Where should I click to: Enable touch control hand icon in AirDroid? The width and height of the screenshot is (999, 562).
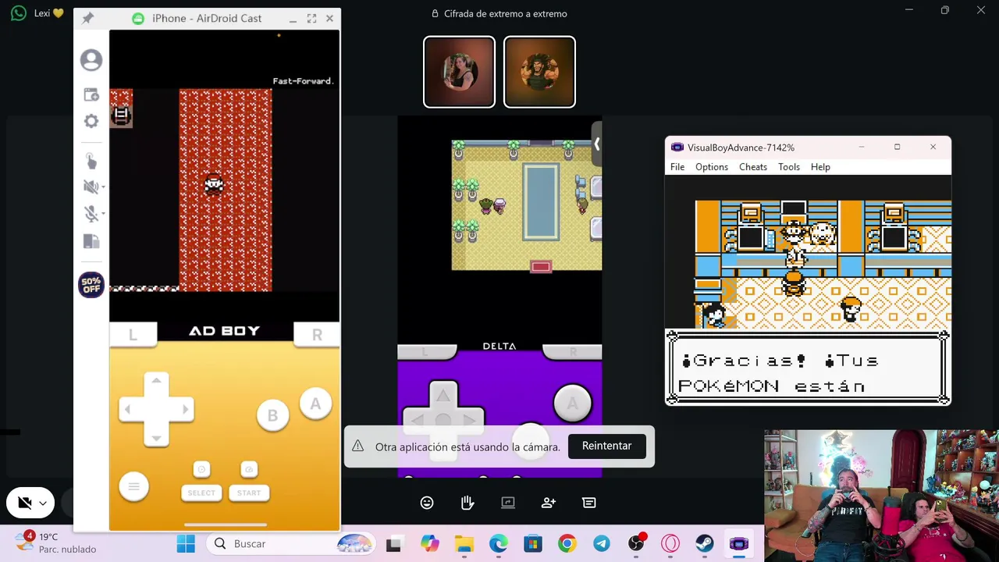(x=91, y=161)
